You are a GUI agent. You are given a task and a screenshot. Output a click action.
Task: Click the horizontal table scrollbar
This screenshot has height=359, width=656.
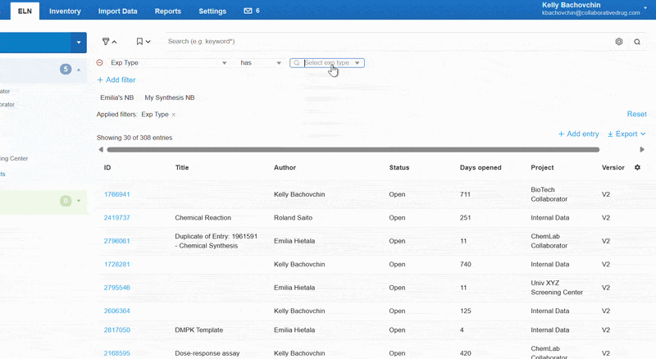click(353, 149)
